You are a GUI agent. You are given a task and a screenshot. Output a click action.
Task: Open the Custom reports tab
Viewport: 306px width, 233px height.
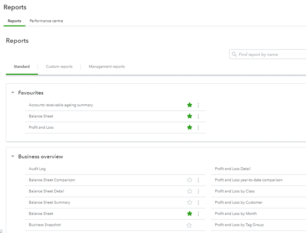(59, 66)
